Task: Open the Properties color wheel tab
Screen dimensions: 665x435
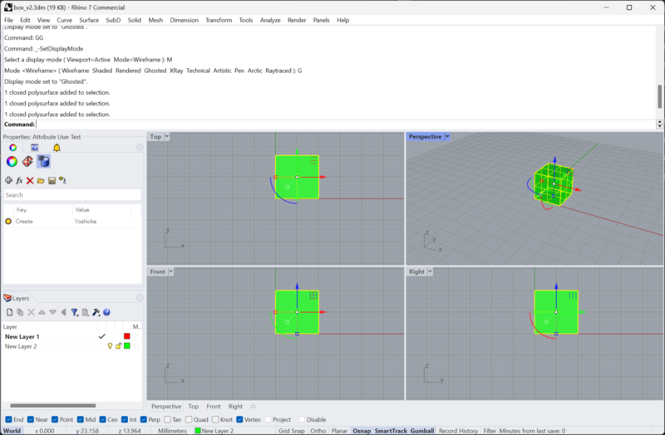Action: pos(12,148)
